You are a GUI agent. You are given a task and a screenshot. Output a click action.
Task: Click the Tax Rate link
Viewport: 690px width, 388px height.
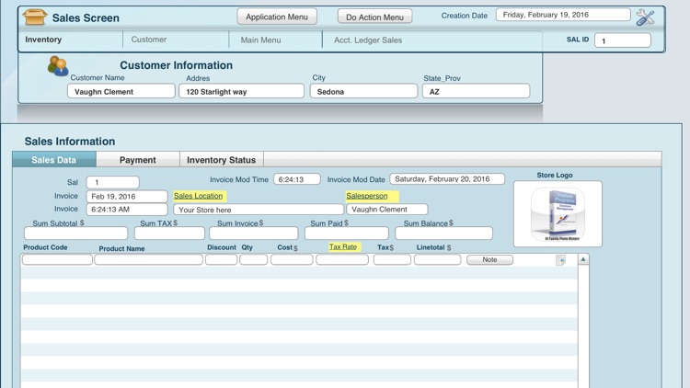343,246
